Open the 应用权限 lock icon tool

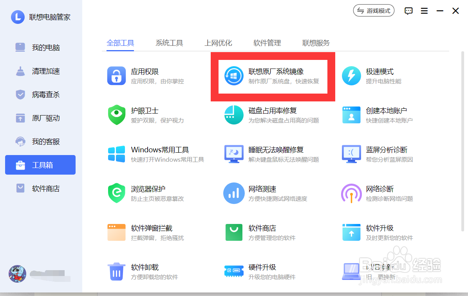click(116, 76)
